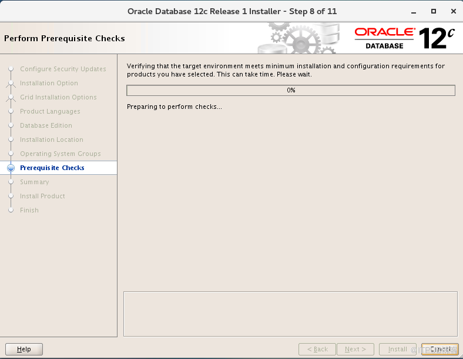This screenshot has height=359, width=463.
Task: Click the Help button
Action: (x=24, y=349)
